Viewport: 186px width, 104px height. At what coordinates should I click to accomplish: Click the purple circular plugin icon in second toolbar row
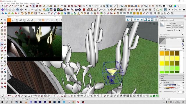point(3,10)
